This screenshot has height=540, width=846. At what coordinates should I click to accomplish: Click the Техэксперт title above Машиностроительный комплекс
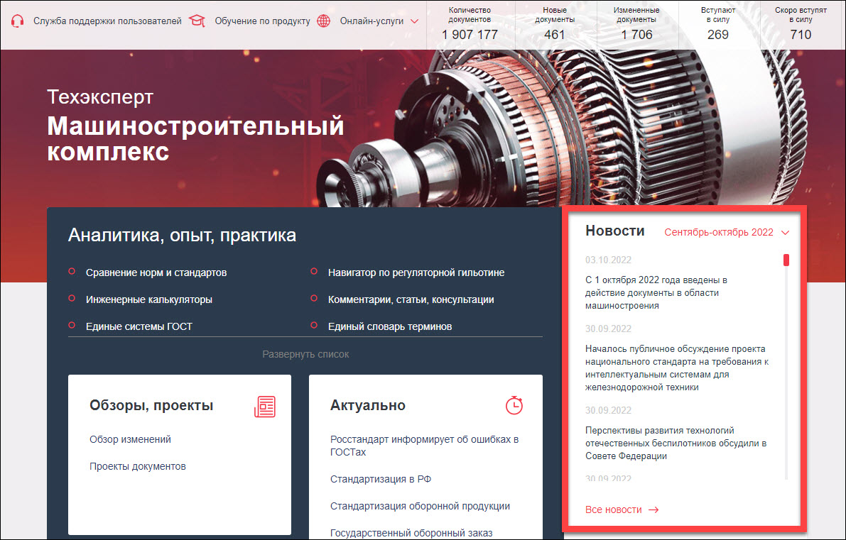coord(100,97)
